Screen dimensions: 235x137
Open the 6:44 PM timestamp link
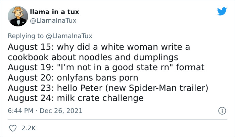[x=20, y=110]
